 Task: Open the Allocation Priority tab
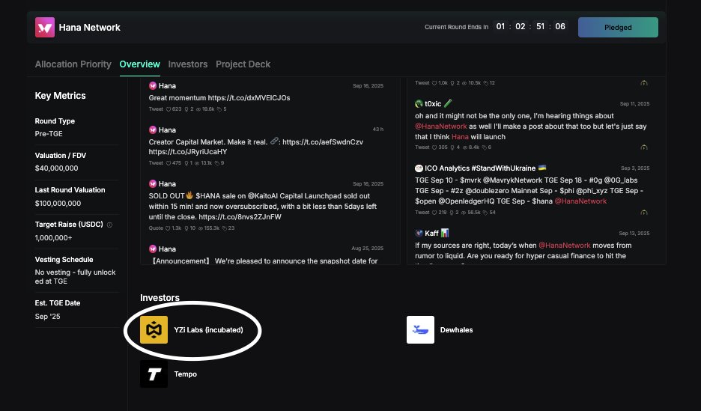click(73, 64)
